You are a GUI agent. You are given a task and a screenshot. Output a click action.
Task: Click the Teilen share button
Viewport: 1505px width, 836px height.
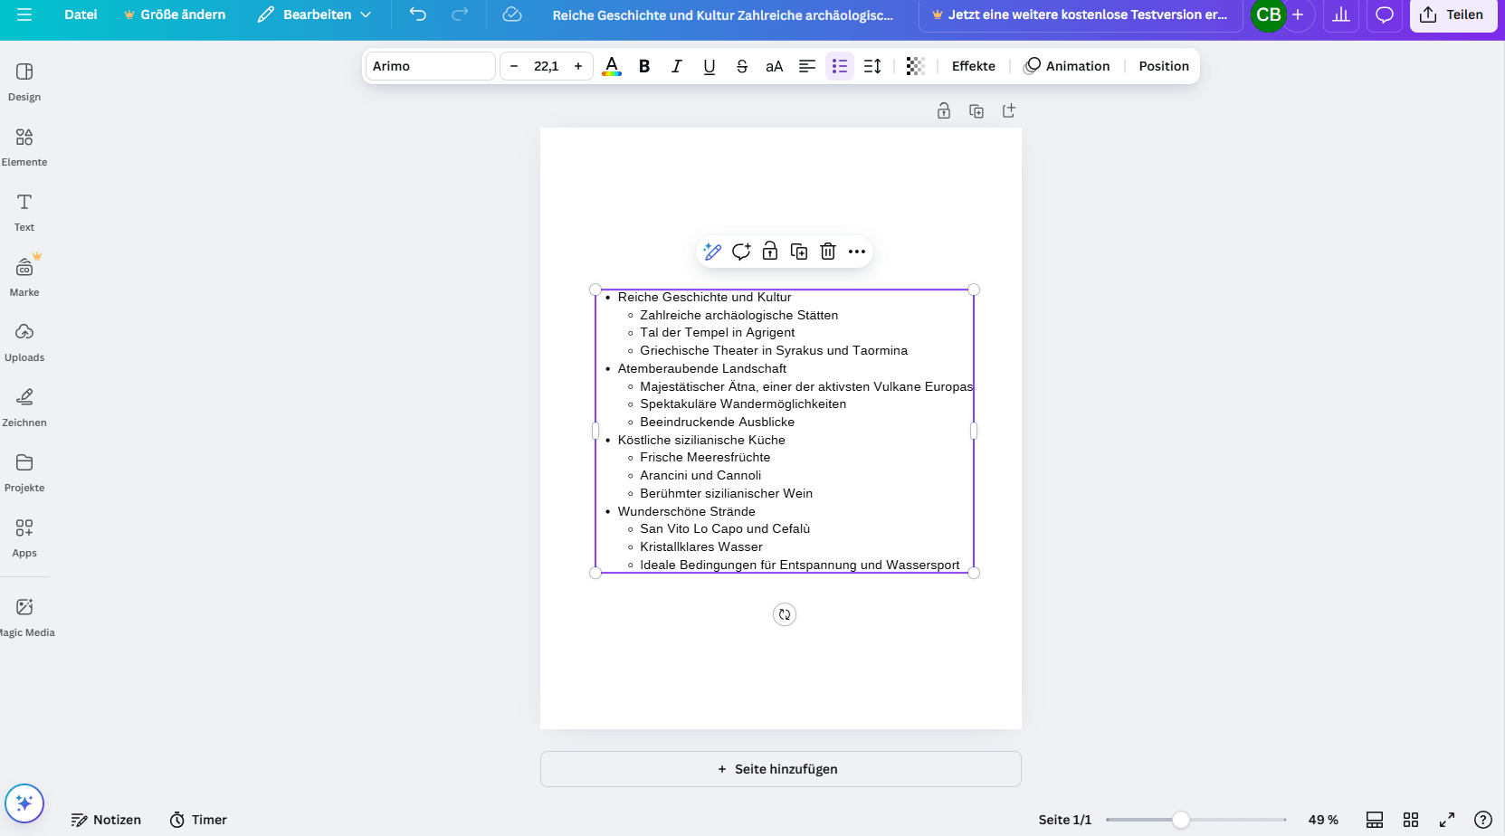(1453, 14)
